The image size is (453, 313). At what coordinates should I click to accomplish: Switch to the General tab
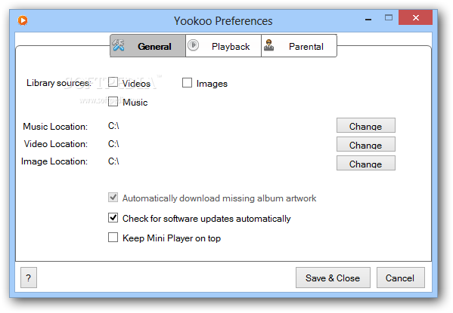[147, 46]
